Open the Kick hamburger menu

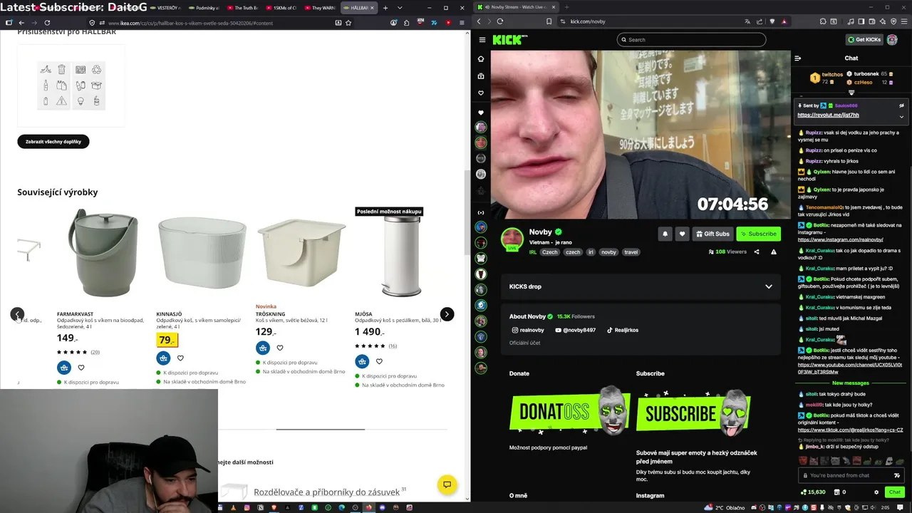pos(482,40)
